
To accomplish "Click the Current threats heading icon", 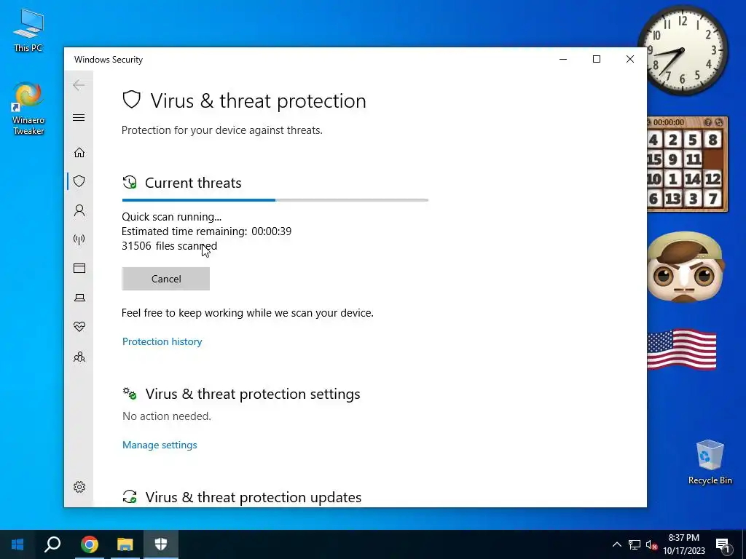I will (130, 183).
